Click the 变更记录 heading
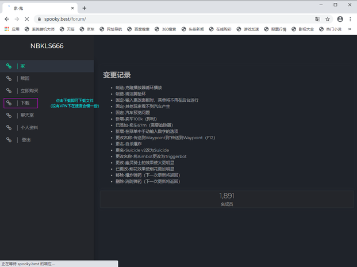Screen dimensions: 357x267 point(117,75)
